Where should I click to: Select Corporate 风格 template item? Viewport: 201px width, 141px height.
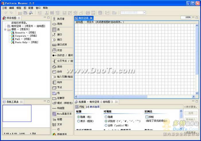click(24, 36)
